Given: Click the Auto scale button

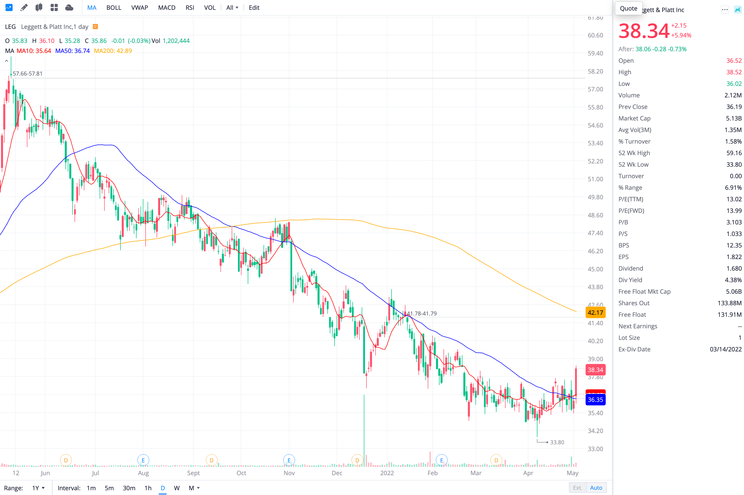Looking at the screenshot, I should tap(596, 488).
